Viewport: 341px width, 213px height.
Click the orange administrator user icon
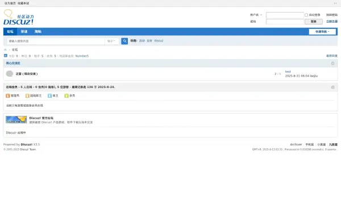pyautogui.click(x=8, y=95)
